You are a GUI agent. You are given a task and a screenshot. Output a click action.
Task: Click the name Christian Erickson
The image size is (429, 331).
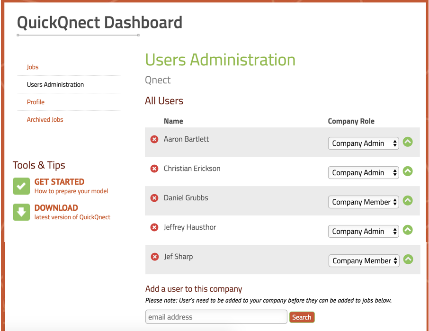(192, 169)
